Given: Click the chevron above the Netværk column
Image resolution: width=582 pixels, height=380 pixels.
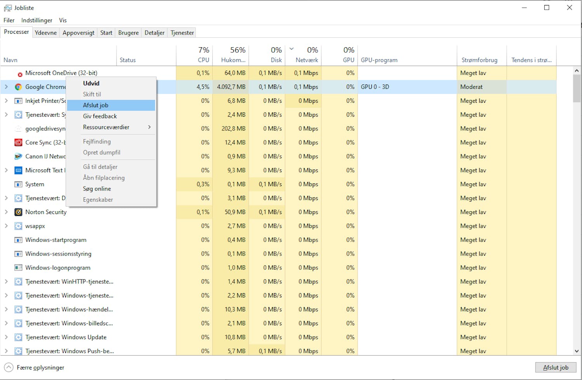Looking at the screenshot, I should point(292,49).
